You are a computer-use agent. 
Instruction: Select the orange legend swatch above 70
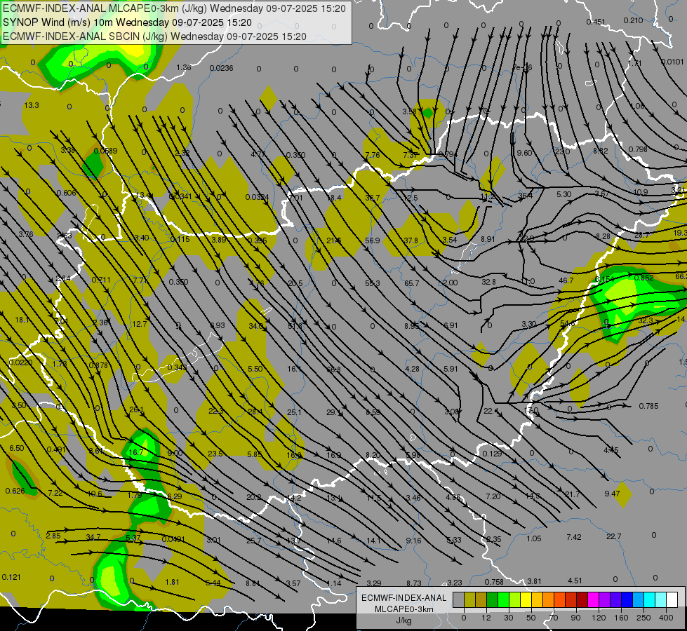tap(549, 599)
